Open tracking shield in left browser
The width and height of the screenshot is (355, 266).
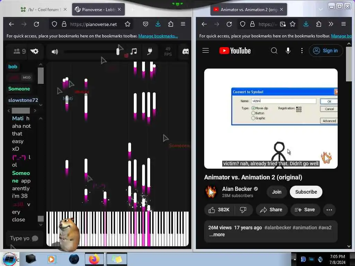tap(54, 24)
